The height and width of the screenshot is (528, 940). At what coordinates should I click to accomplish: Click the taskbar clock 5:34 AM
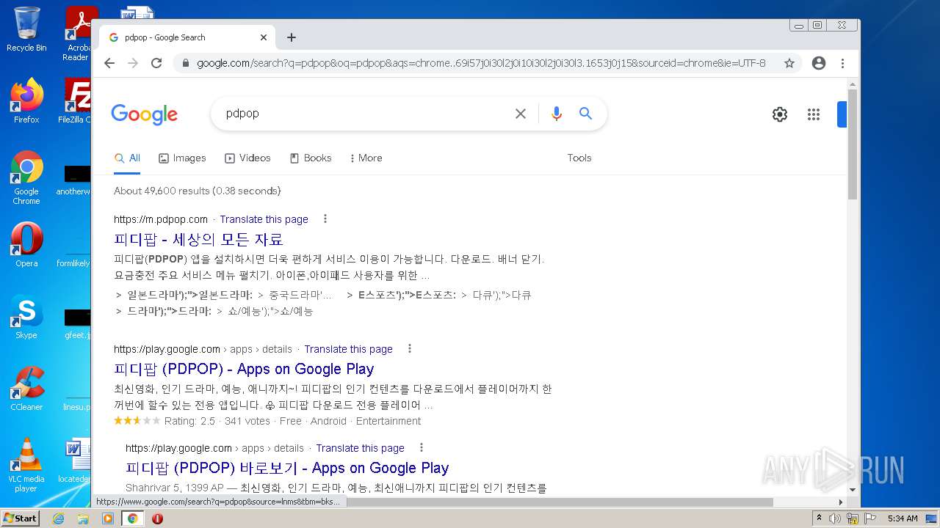[903, 518]
